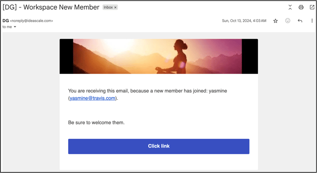Viewport: 317px width, 173px height.
Task: Click the 'Be sure to welcome them.' text
Action: [96, 123]
